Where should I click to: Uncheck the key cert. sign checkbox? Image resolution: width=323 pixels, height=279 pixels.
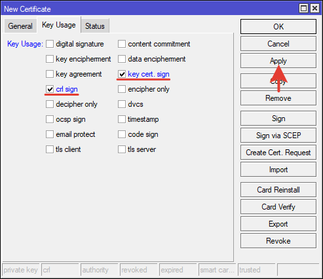122,74
